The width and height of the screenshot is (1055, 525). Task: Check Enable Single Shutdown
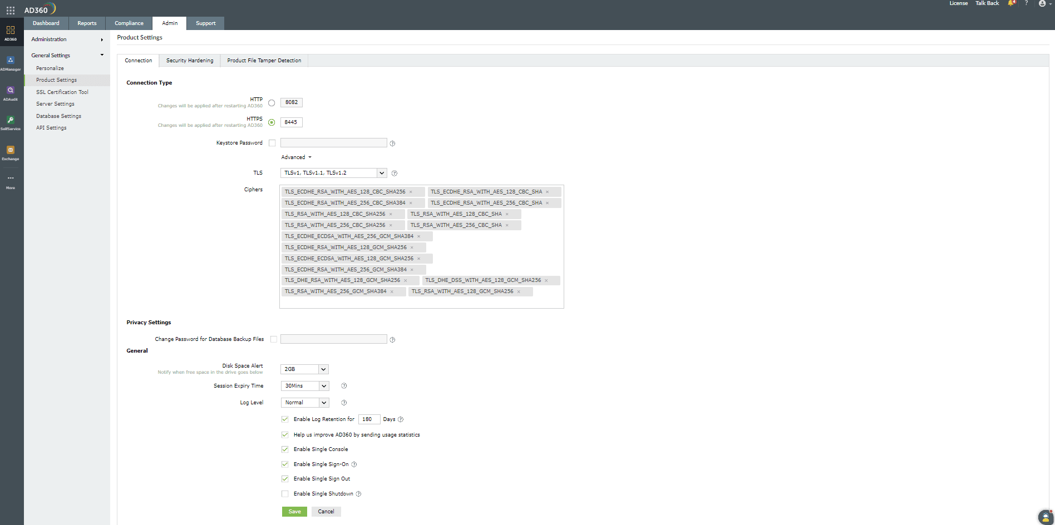(x=284, y=493)
